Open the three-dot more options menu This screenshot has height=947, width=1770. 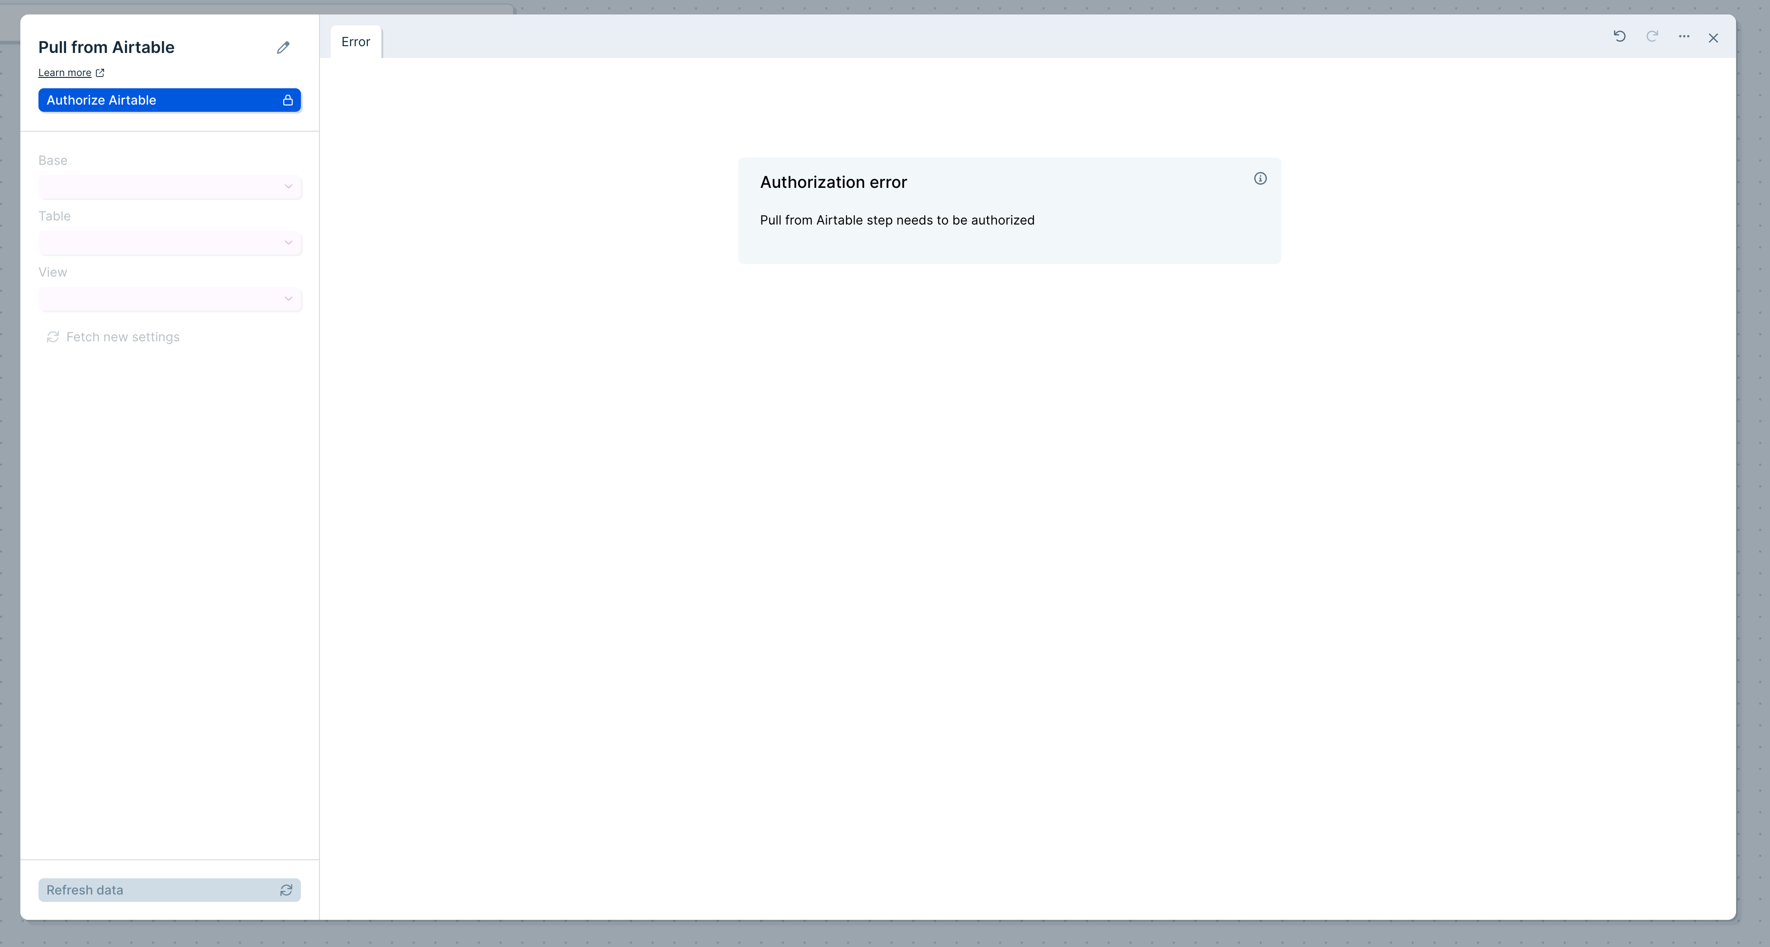[1684, 36]
